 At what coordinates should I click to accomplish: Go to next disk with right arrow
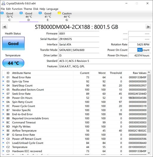click(148, 27)
